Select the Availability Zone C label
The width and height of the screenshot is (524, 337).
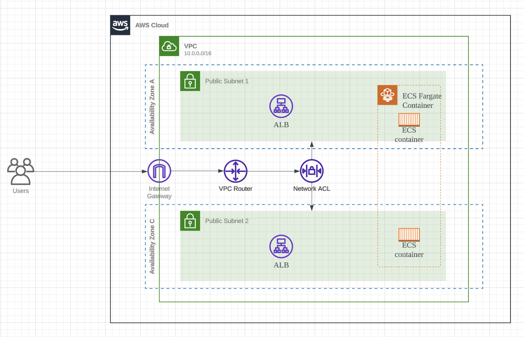coord(152,246)
